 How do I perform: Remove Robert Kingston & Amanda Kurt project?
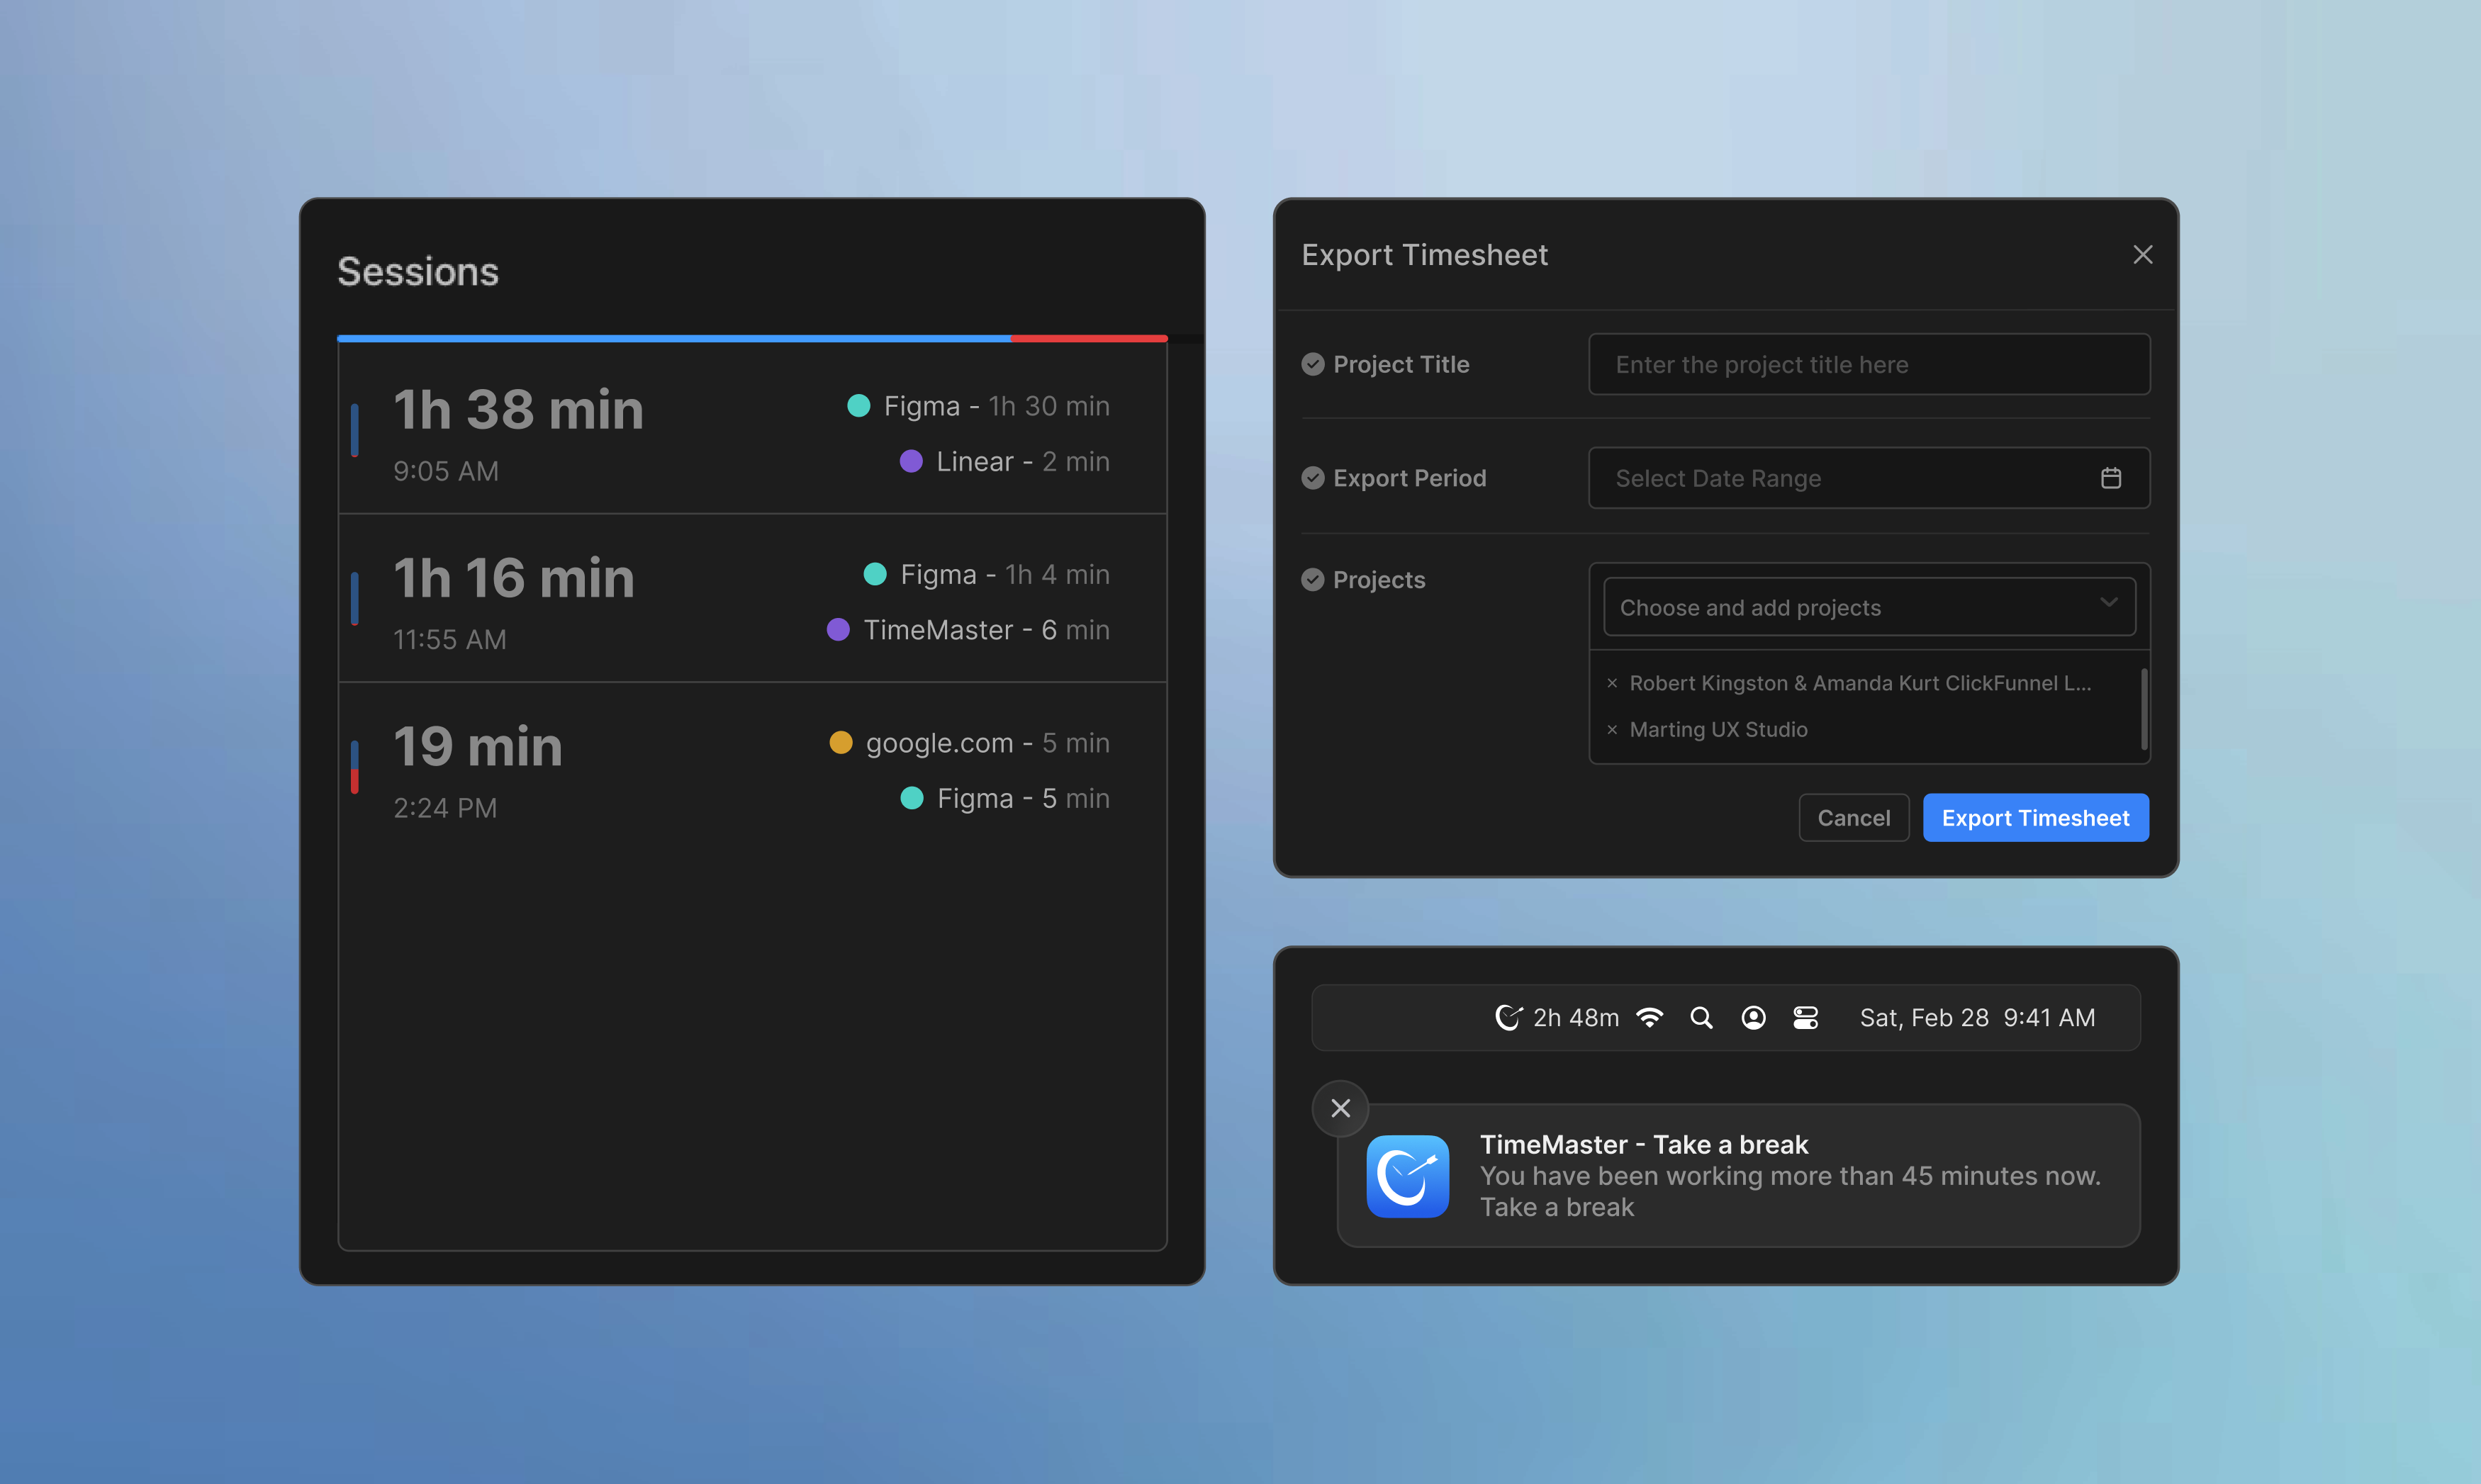1611,684
